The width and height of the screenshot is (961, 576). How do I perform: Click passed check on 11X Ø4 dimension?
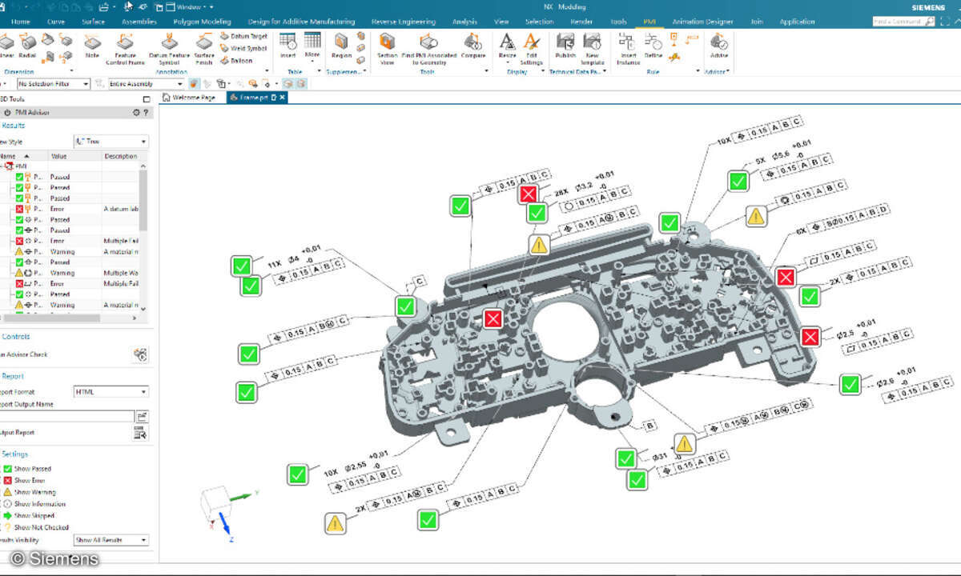point(242,266)
